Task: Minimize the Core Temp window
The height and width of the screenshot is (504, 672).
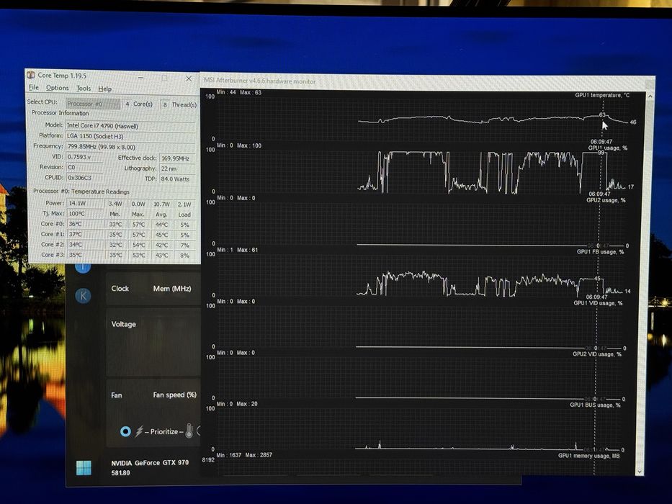Action: [x=141, y=78]
